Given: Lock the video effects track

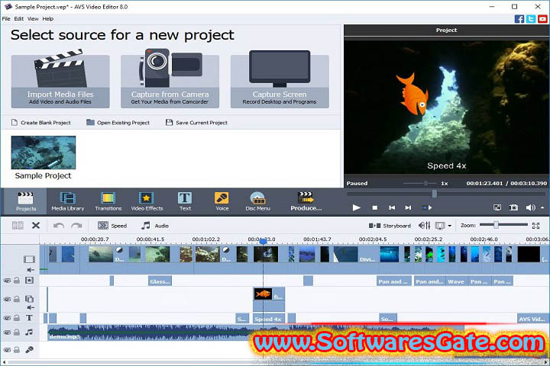Looking at the screenshot, I should pos(17,280).
